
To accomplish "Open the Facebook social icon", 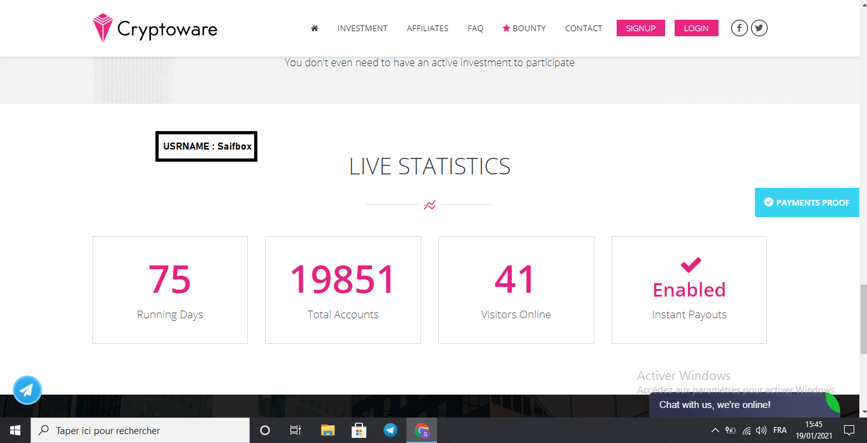I will (739, 28).
